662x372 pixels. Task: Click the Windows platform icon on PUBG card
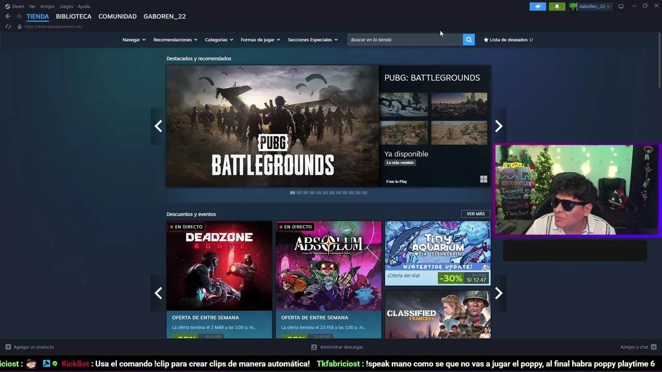point(484,179)
